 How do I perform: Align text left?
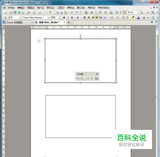click(85, 18)
